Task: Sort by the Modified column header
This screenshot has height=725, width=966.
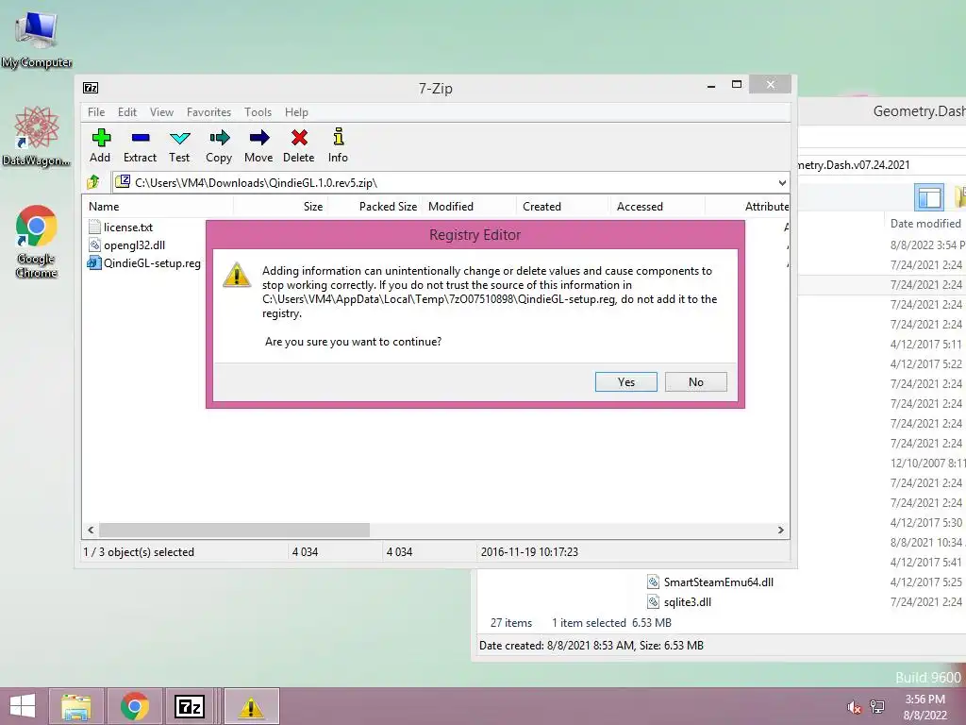Action: pos(470,207)
